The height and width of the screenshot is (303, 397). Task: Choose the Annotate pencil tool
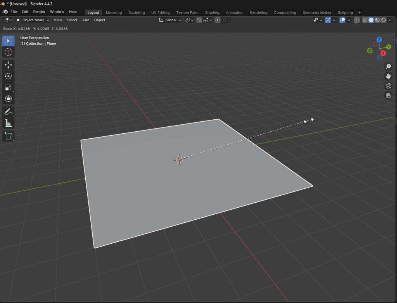pos(9,112)
